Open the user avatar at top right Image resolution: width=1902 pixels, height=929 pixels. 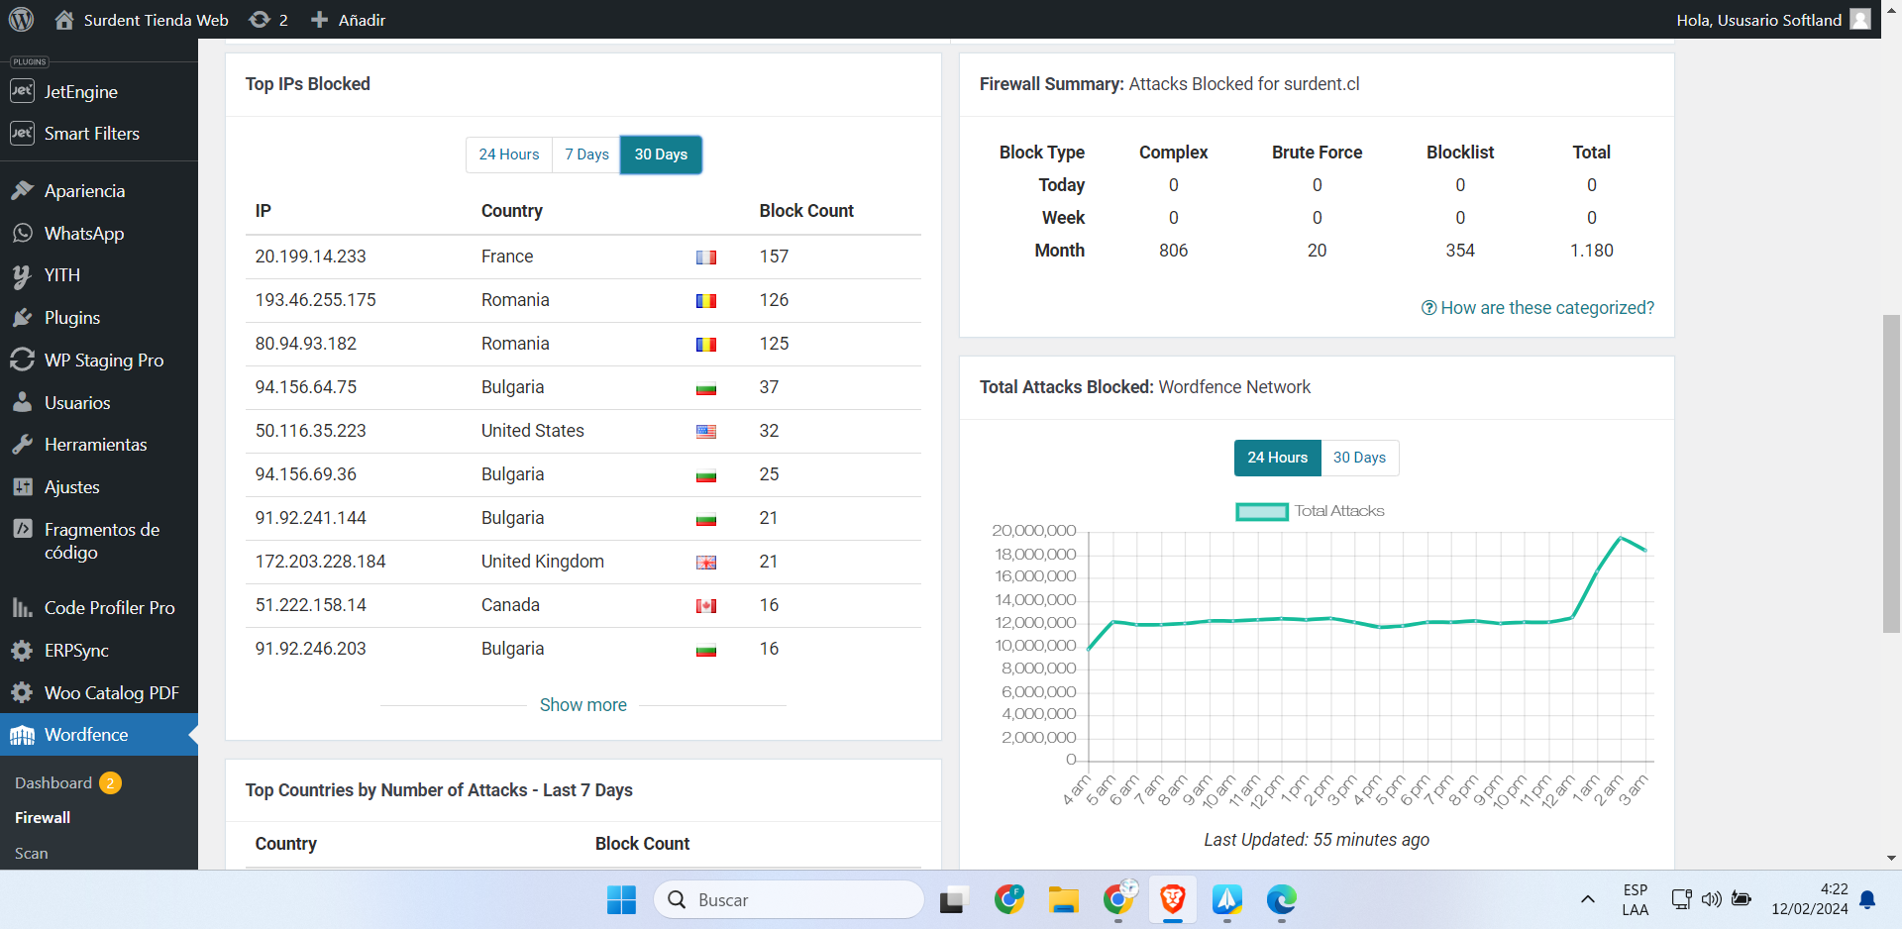(1860, 19)
